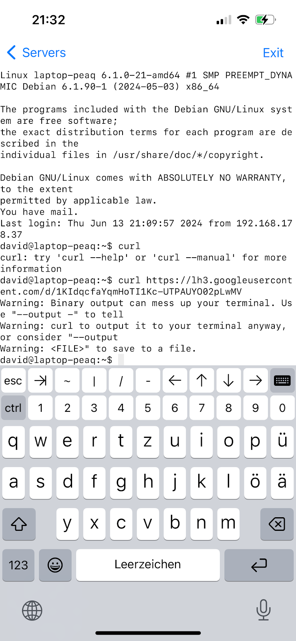Toggle the shift key

[19, 524]
